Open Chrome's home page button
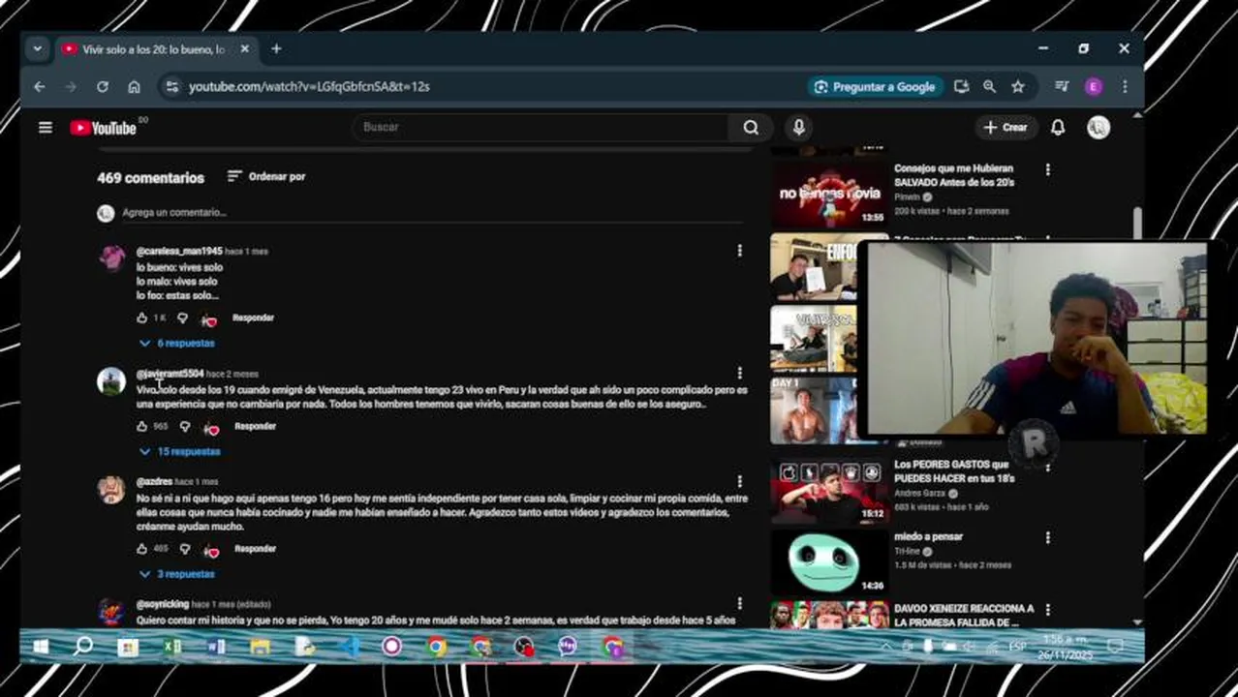The image size is (1238, 697). click(x=134, y=86)
